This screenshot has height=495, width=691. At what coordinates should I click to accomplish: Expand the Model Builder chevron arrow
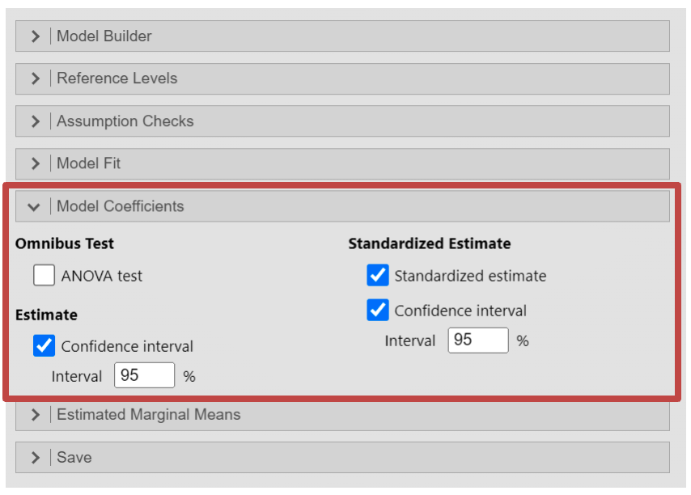(x=35, y=36)
